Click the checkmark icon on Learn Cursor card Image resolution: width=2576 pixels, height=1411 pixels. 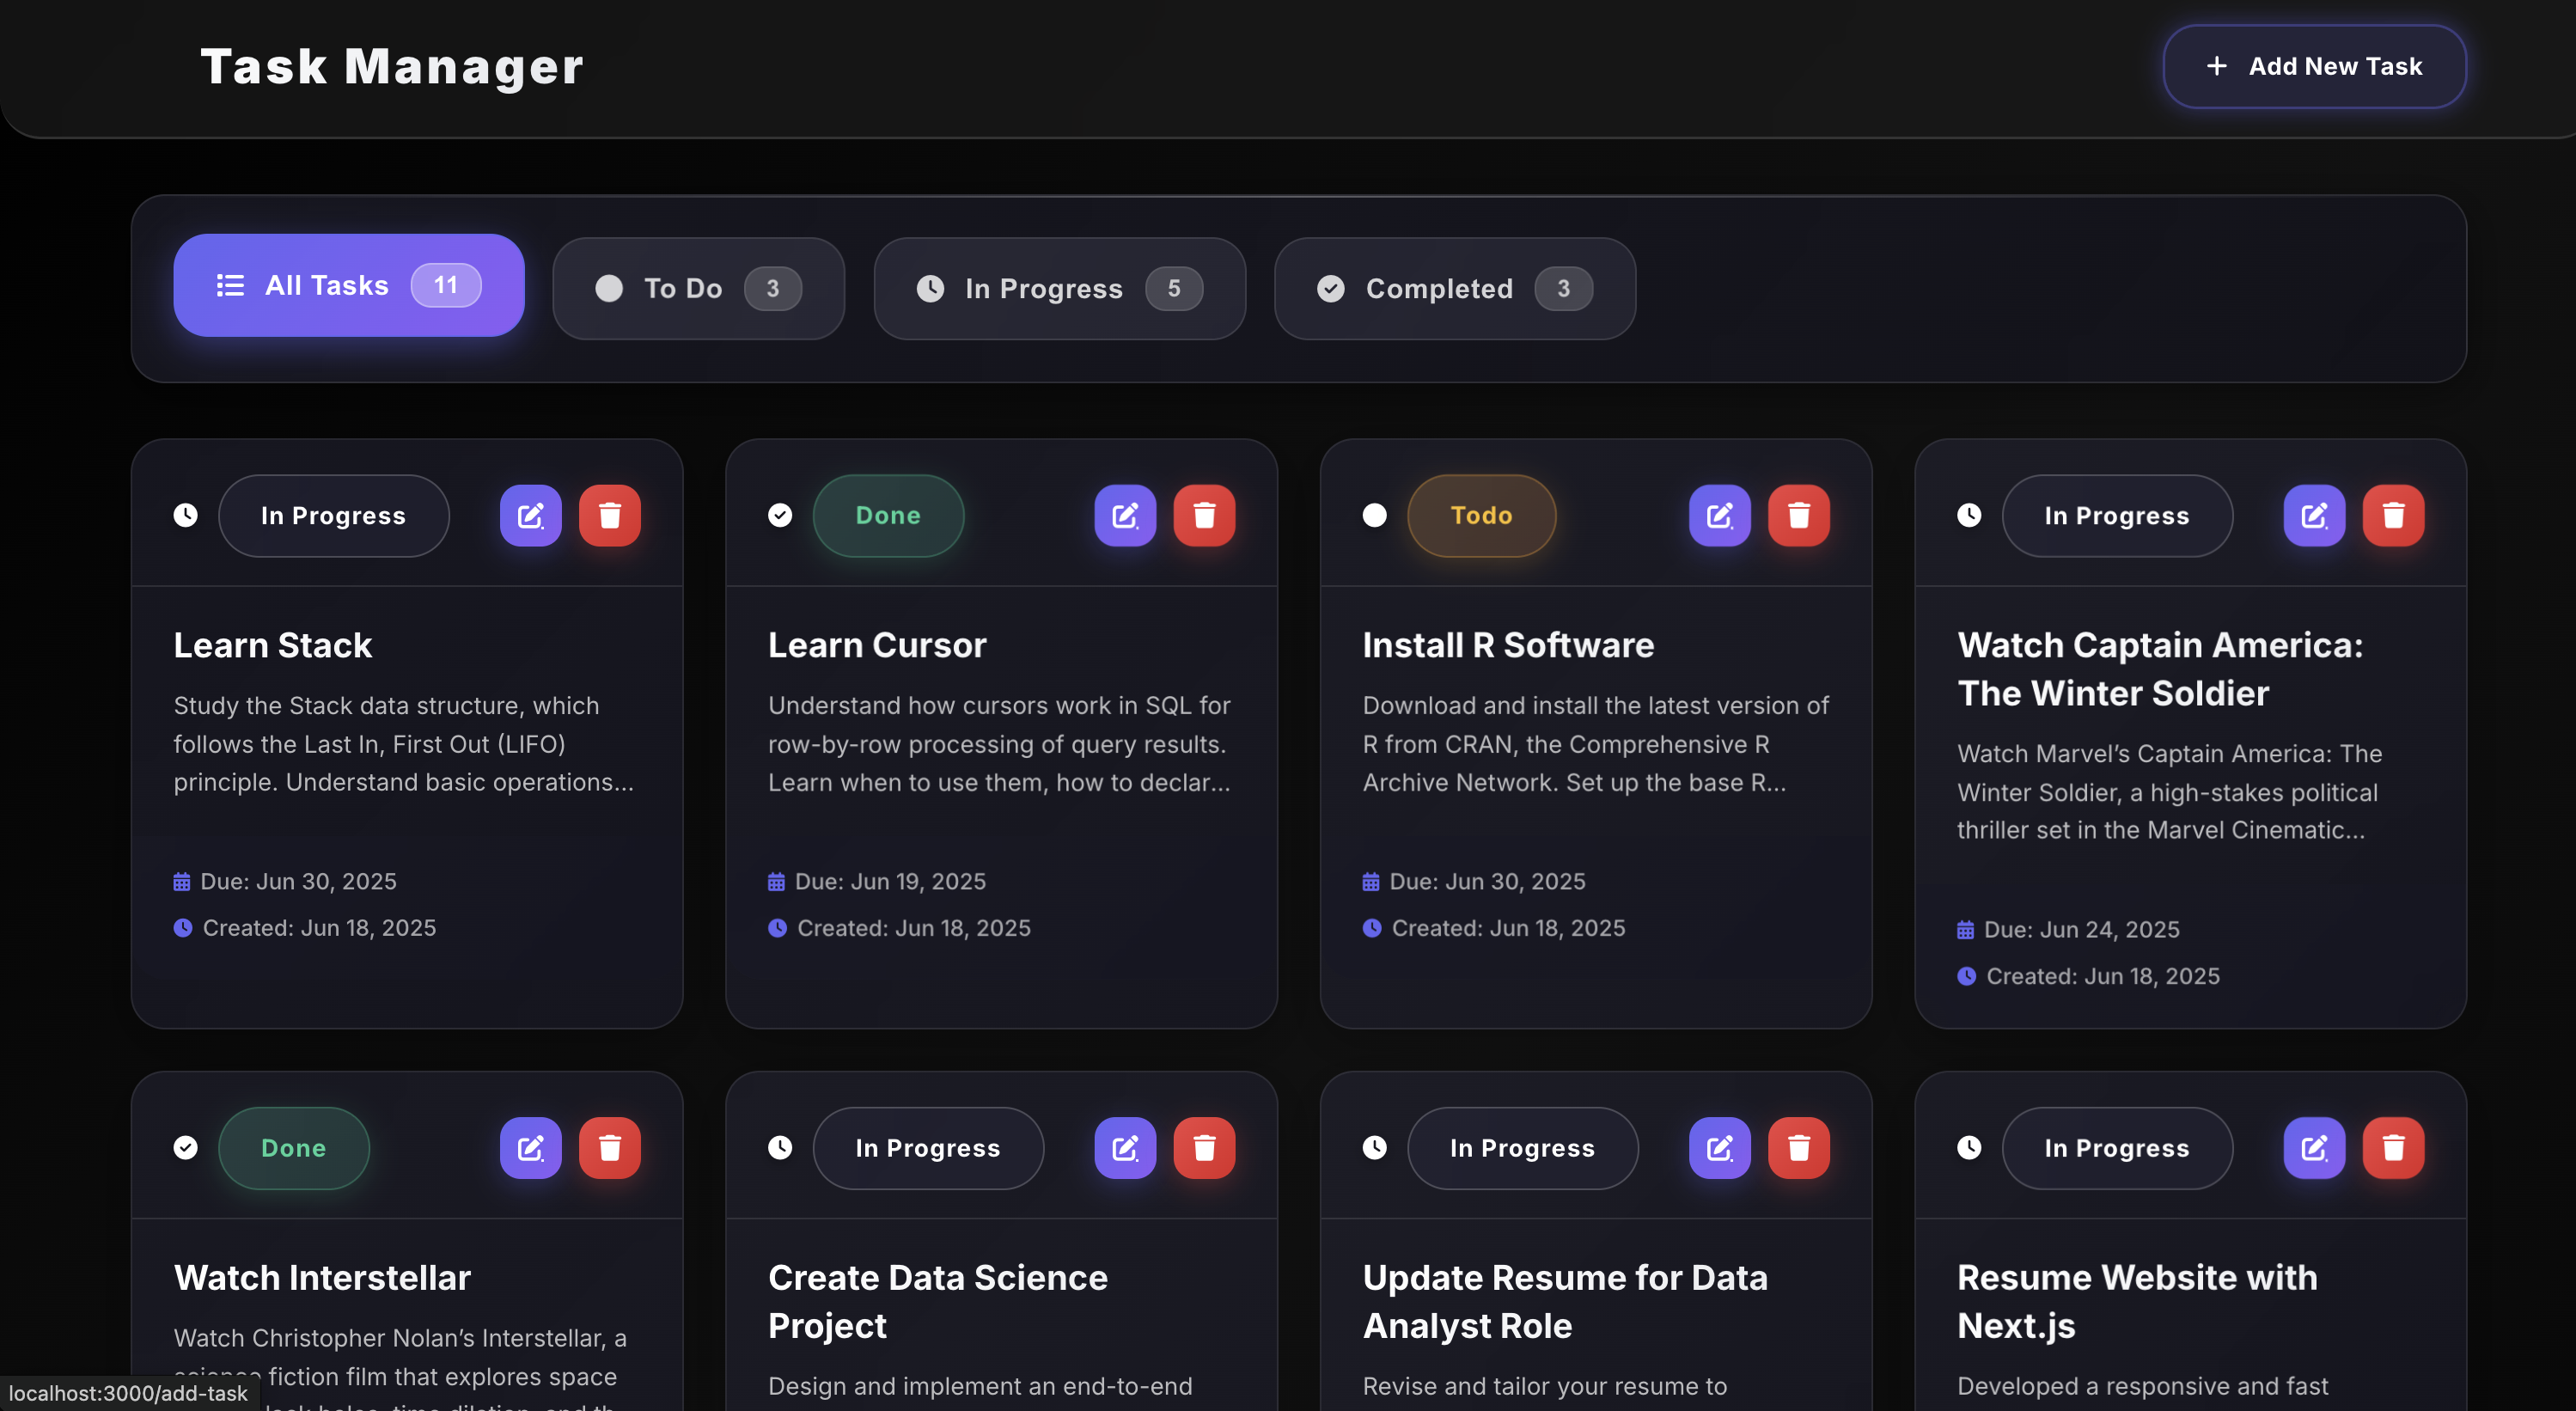pos(780,515)
